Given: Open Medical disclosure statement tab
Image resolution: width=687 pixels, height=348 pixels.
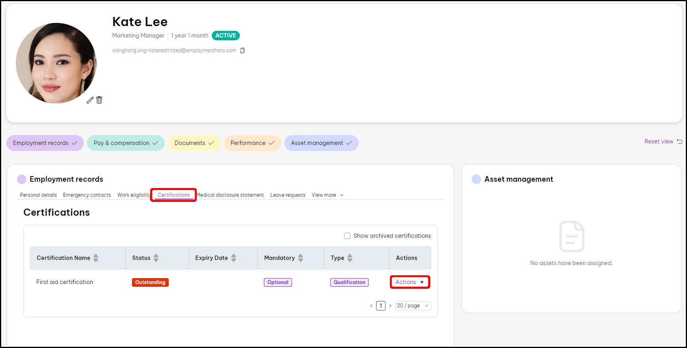Looking at the screenshot, I should pyautogui.click(x=230, y=195).
